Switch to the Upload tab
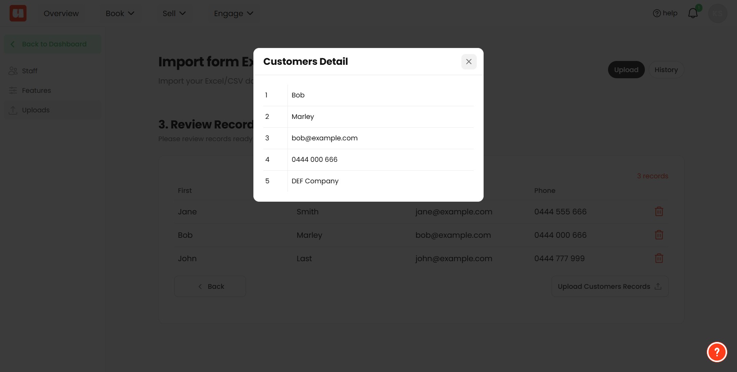This screenshot has width=737, height=372. pyautogui.click(x=626, y=70)
